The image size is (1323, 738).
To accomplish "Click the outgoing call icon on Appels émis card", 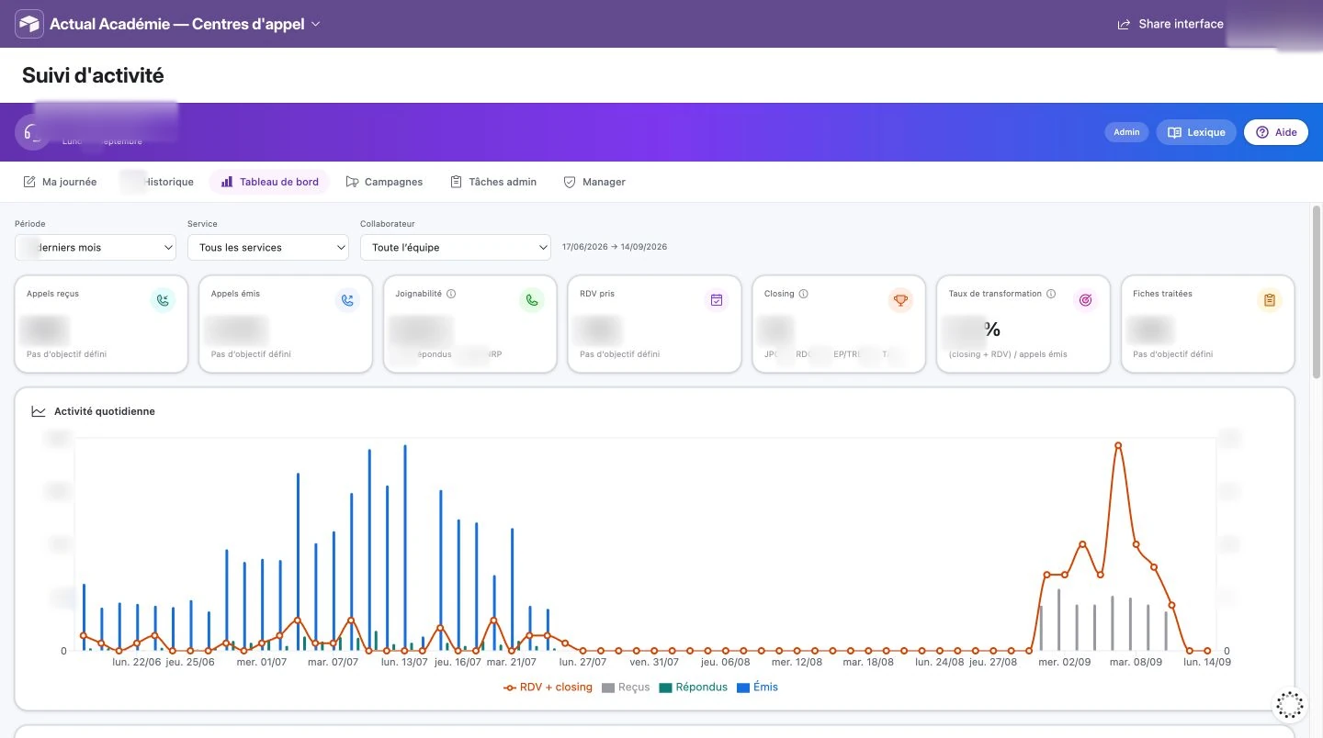I will (x=347, y=300).
